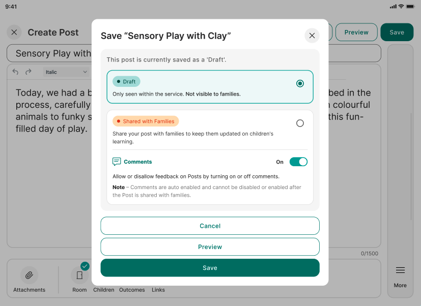Select the Room icon in the bottom bar
This screenshot has width=421, height=306.
coord(79,275)
